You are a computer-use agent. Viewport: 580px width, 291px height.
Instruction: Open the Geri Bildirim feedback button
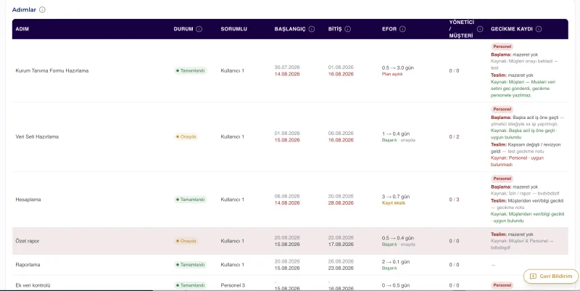coord(551,276)
